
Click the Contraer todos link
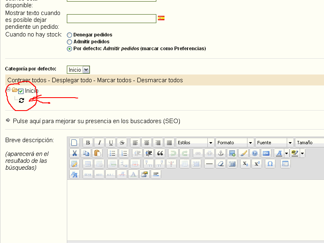27,80
